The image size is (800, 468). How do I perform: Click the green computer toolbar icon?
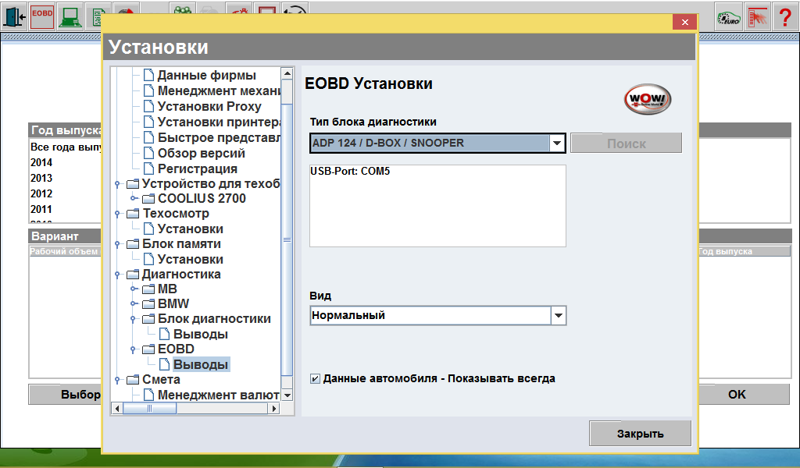[x=70, y=17]
